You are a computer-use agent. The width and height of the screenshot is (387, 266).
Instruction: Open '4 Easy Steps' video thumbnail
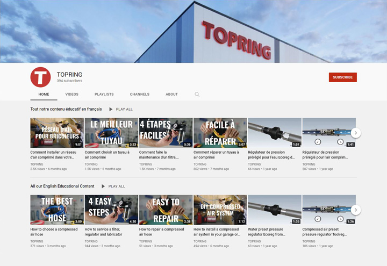[111, 210]
